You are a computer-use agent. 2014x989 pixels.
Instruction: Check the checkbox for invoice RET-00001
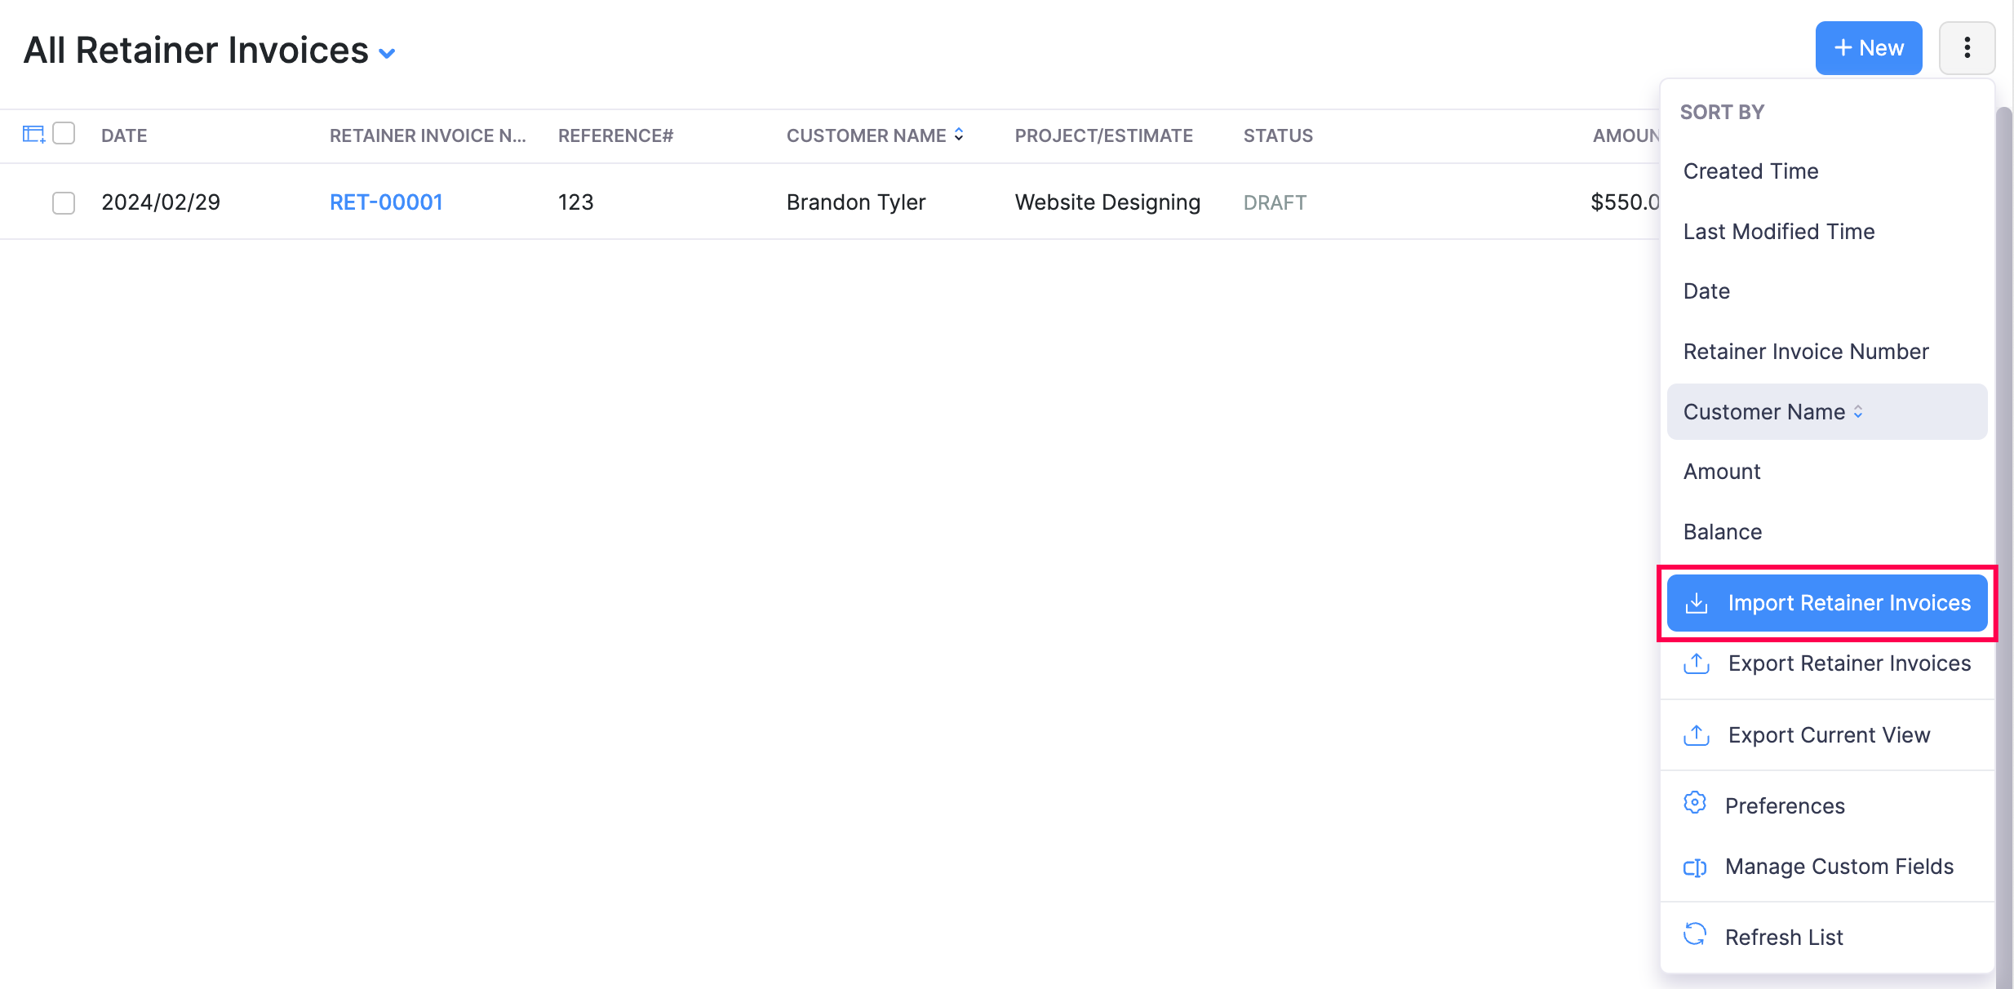click(64, 202)
